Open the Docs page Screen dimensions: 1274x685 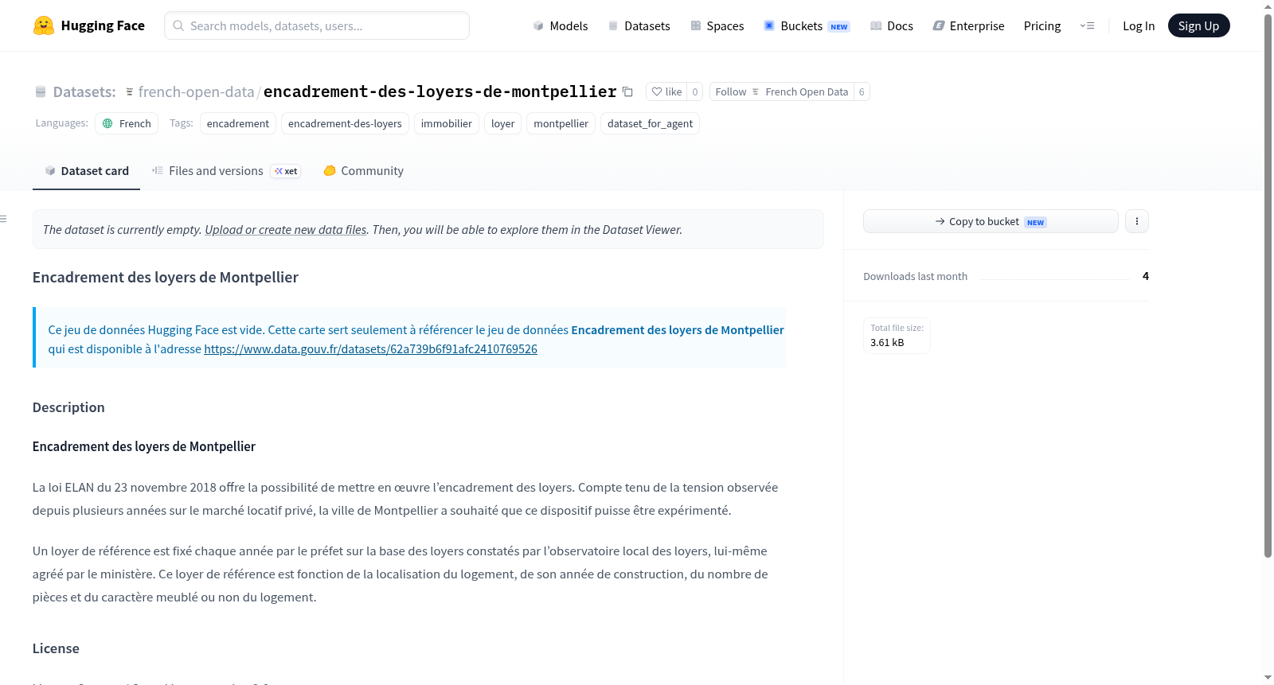click(892, 25)
